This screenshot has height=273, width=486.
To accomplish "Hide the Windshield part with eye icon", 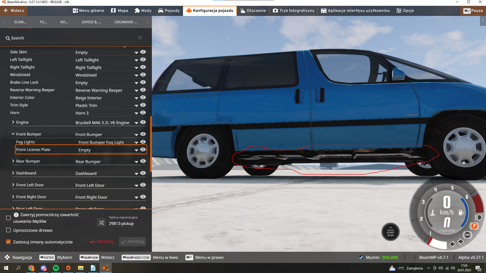I will (143, 75).
